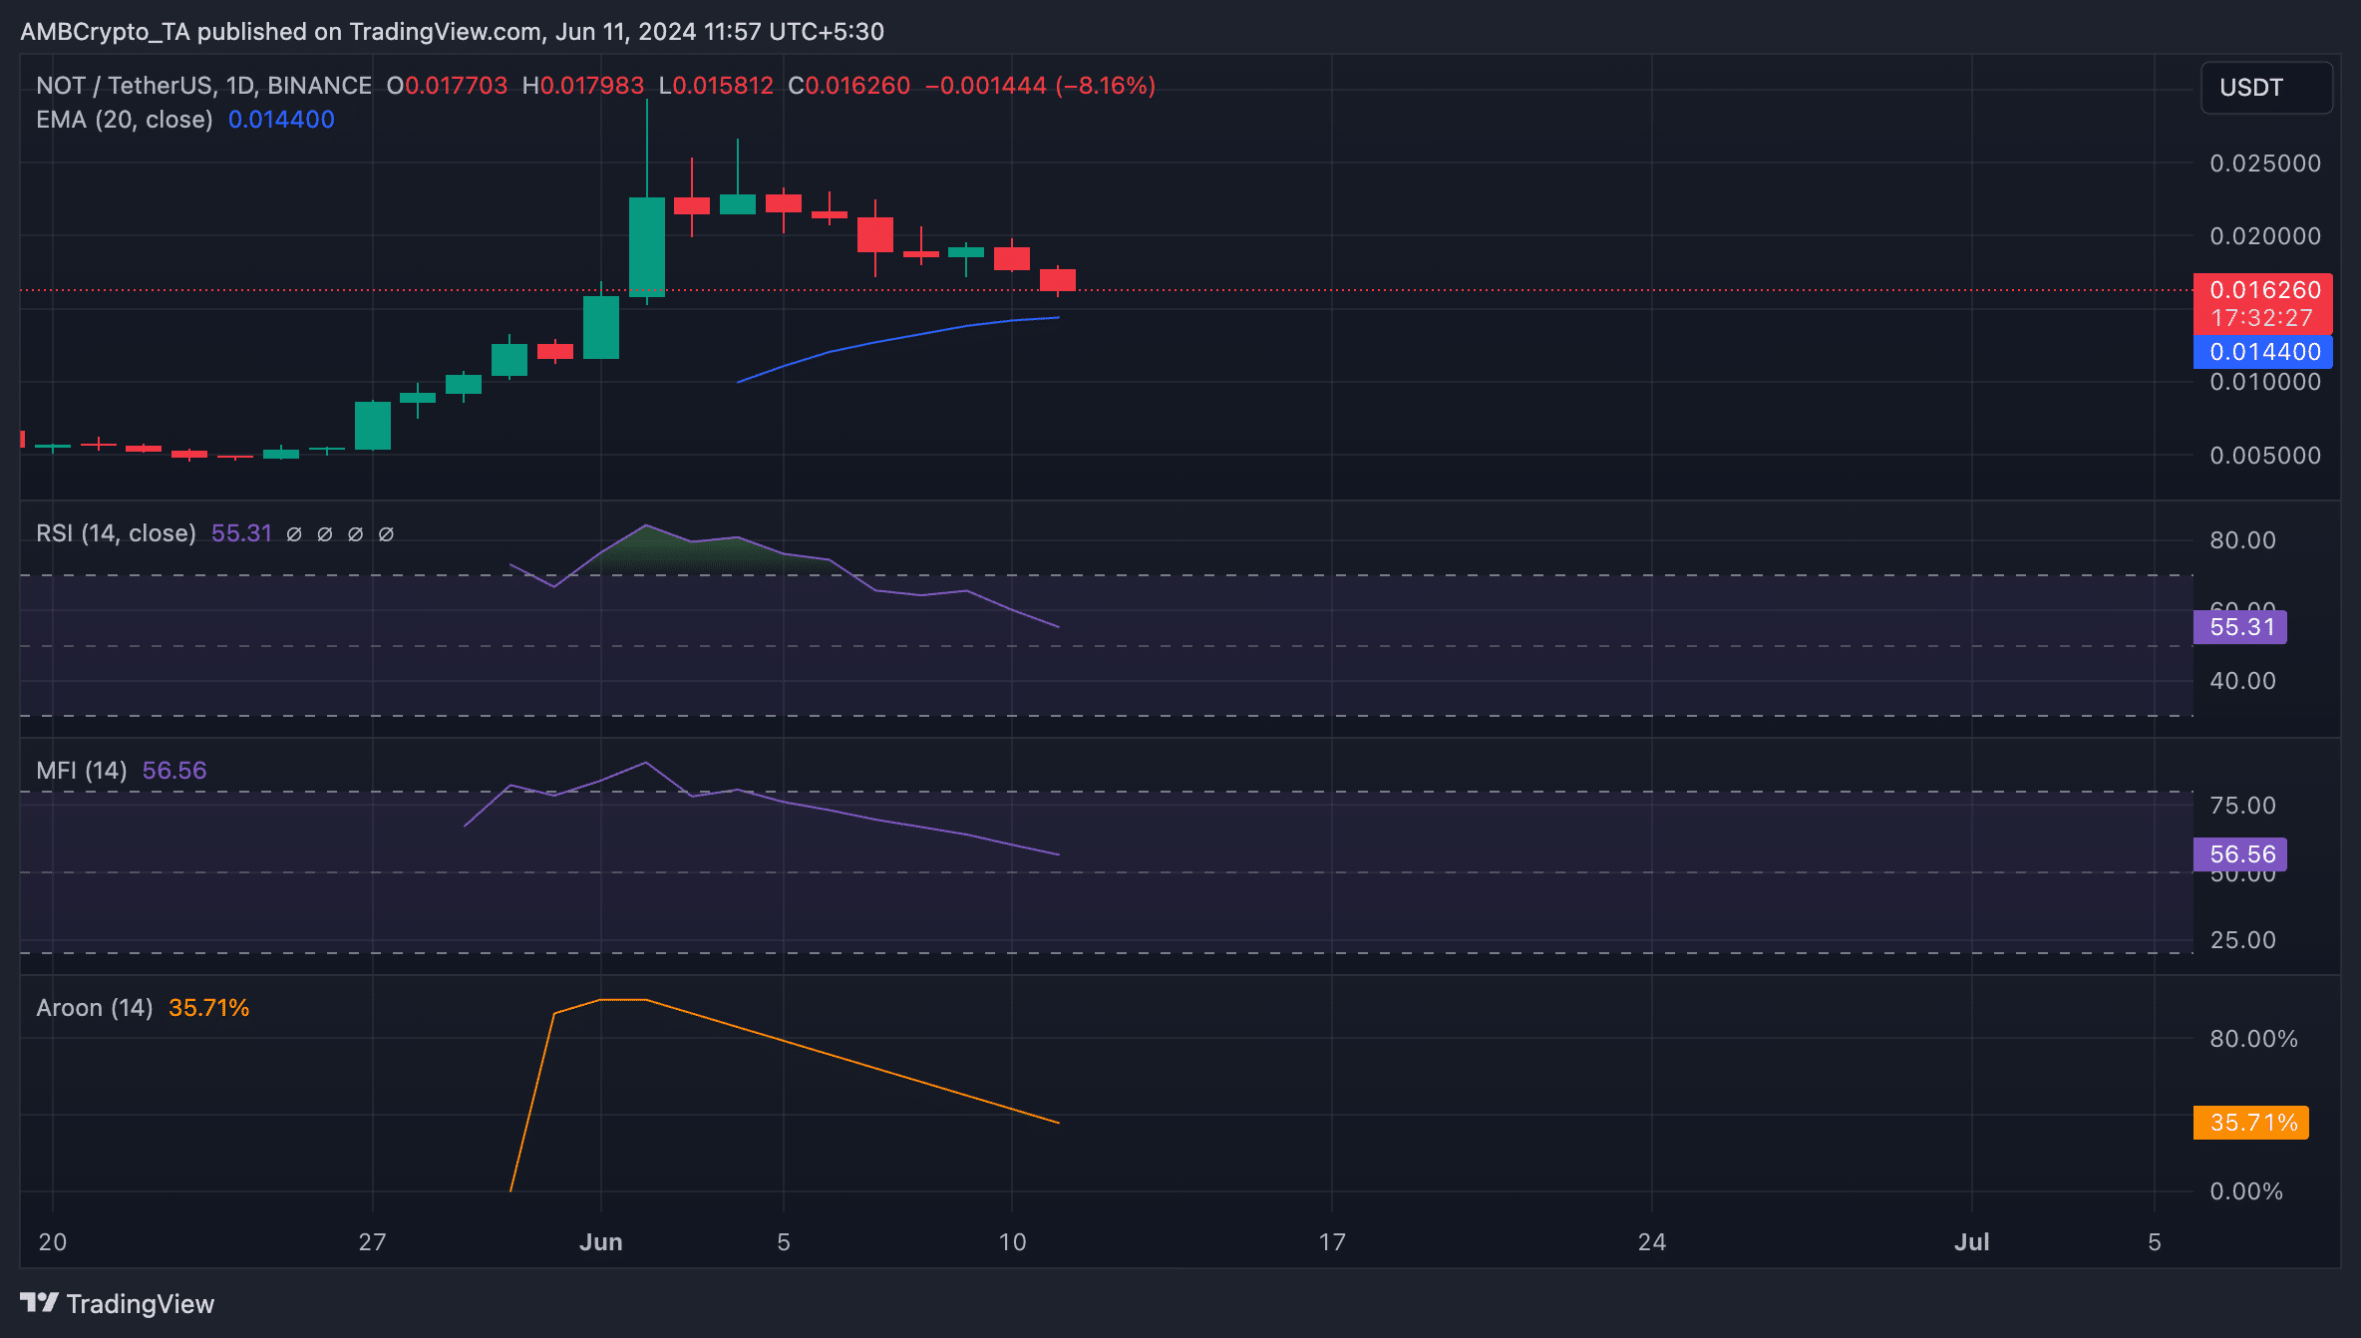Click the closing price C0.016260 in header

click(x=848, y=86)
